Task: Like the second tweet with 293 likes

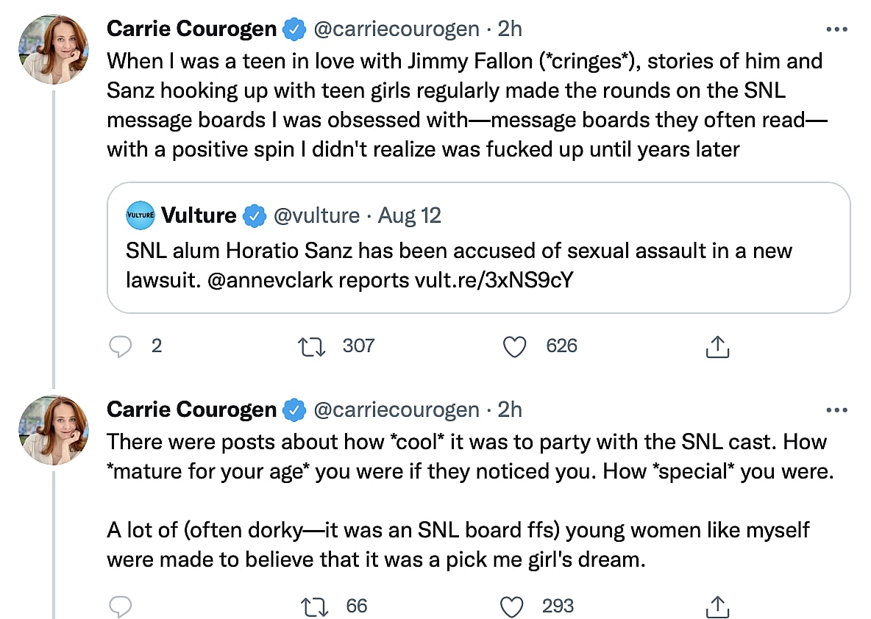Action: pyautogui.click(x=511, y=607)
